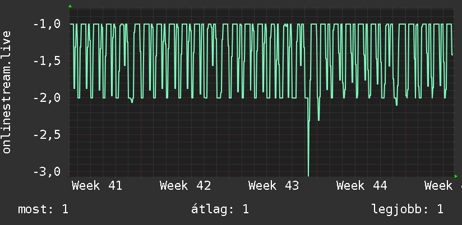This screenshot has width=462, height=225.
Task: Click the Week 42 axis label
Action: (186, 186)
